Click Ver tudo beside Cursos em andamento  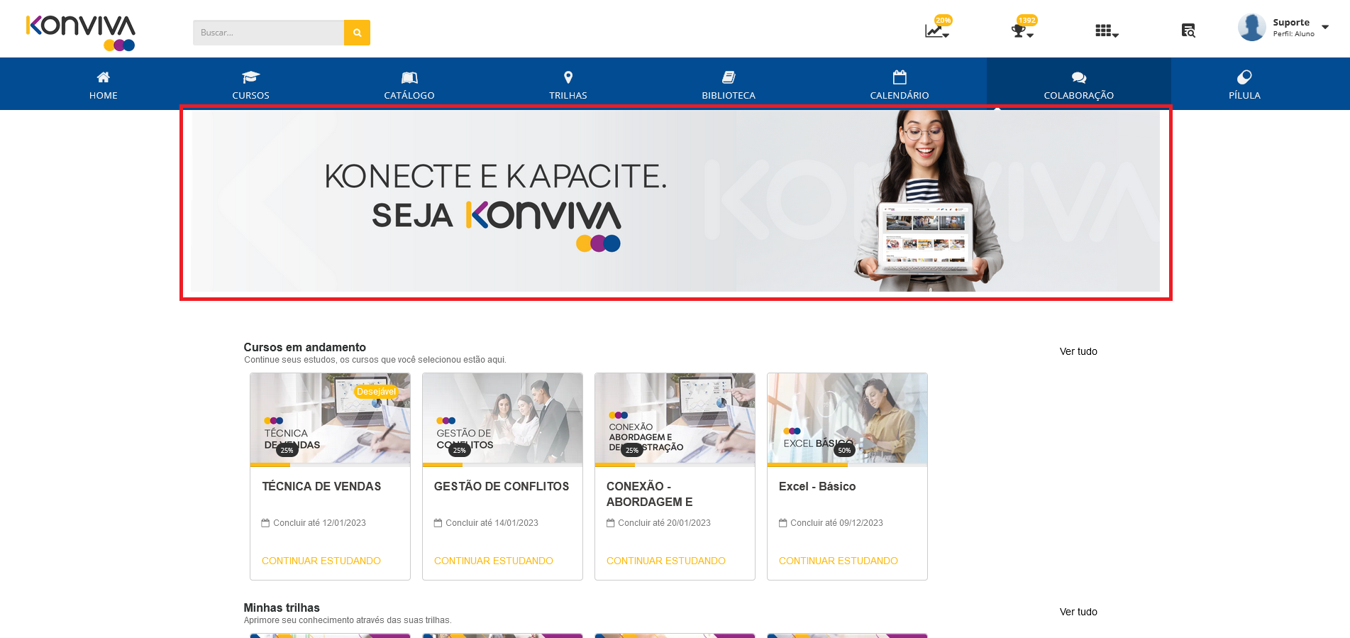[x=1078, y=351]
